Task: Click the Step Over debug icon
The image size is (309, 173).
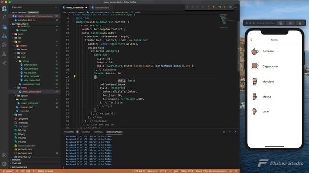Action: point(197,7)
